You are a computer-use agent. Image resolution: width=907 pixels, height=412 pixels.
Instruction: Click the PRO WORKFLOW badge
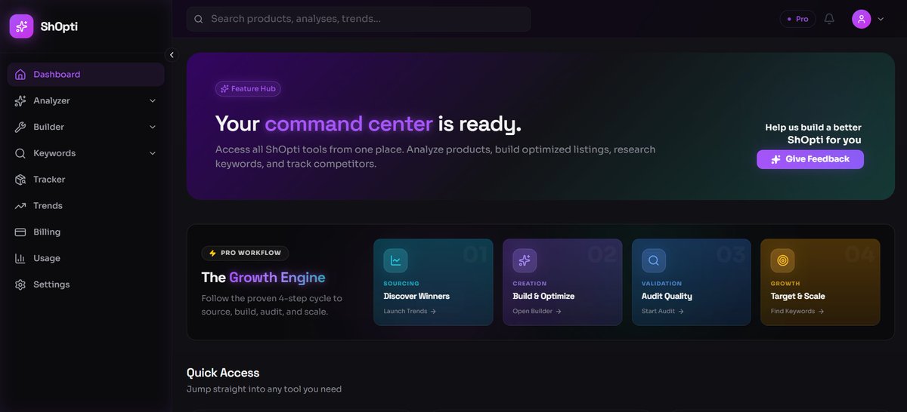click(x=245, y=254)
